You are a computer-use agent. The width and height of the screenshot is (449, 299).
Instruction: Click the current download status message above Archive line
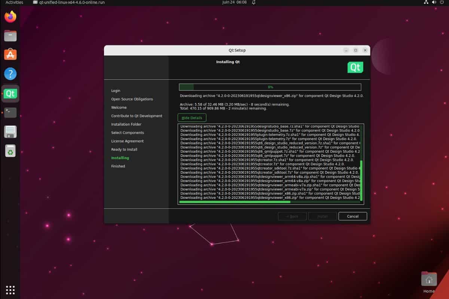coord(272,96)
